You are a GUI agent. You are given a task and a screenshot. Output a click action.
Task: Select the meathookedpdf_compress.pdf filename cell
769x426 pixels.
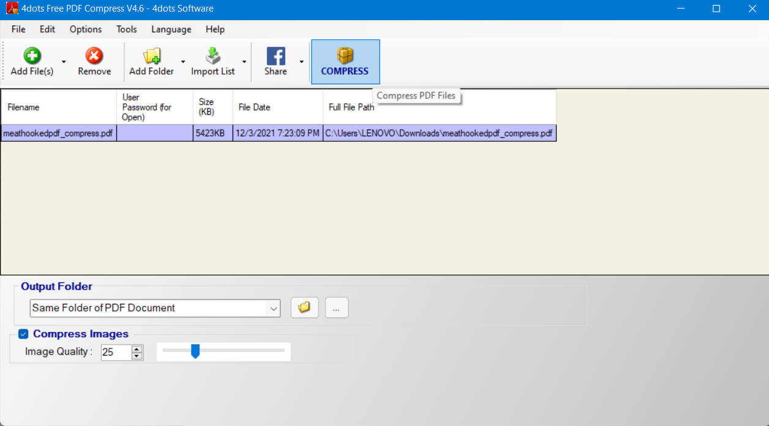pyautogui.click(x=59, y=133)
